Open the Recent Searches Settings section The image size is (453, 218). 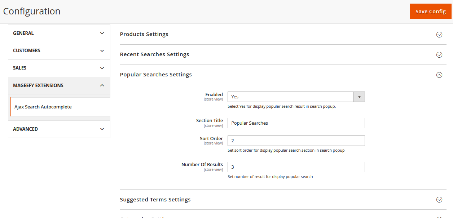point(154,54)
